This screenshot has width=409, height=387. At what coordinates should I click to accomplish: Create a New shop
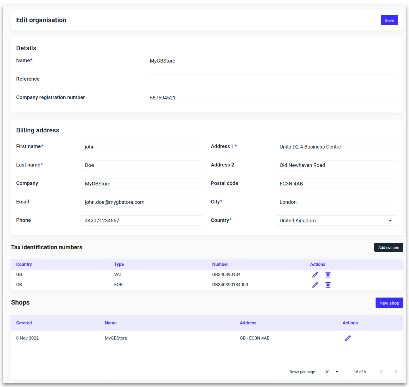389,303
